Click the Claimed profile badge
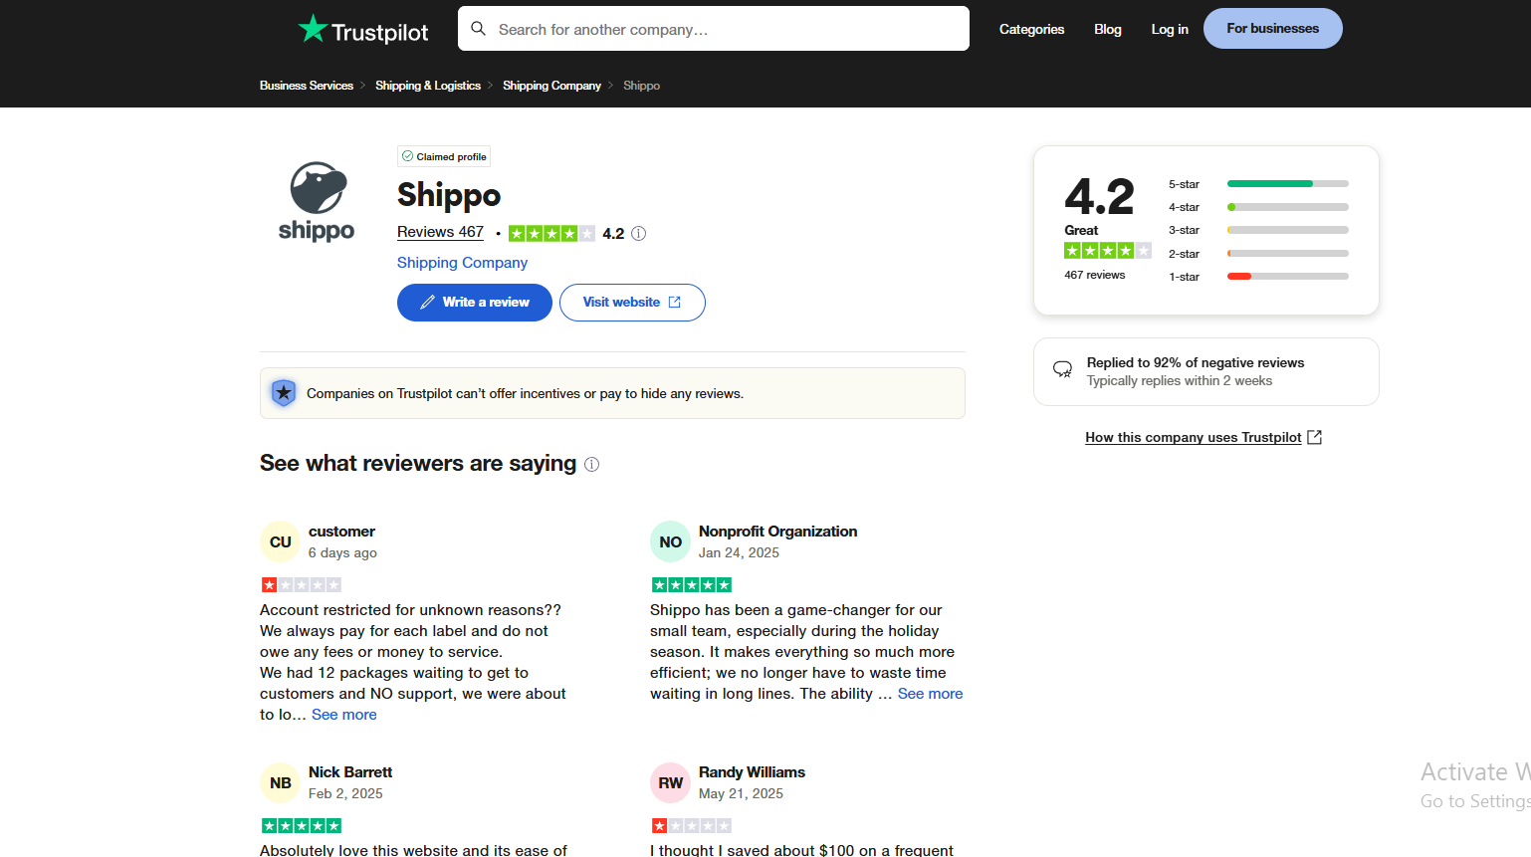This screenshot has height=857, width=1531. (x=444, y=156)
